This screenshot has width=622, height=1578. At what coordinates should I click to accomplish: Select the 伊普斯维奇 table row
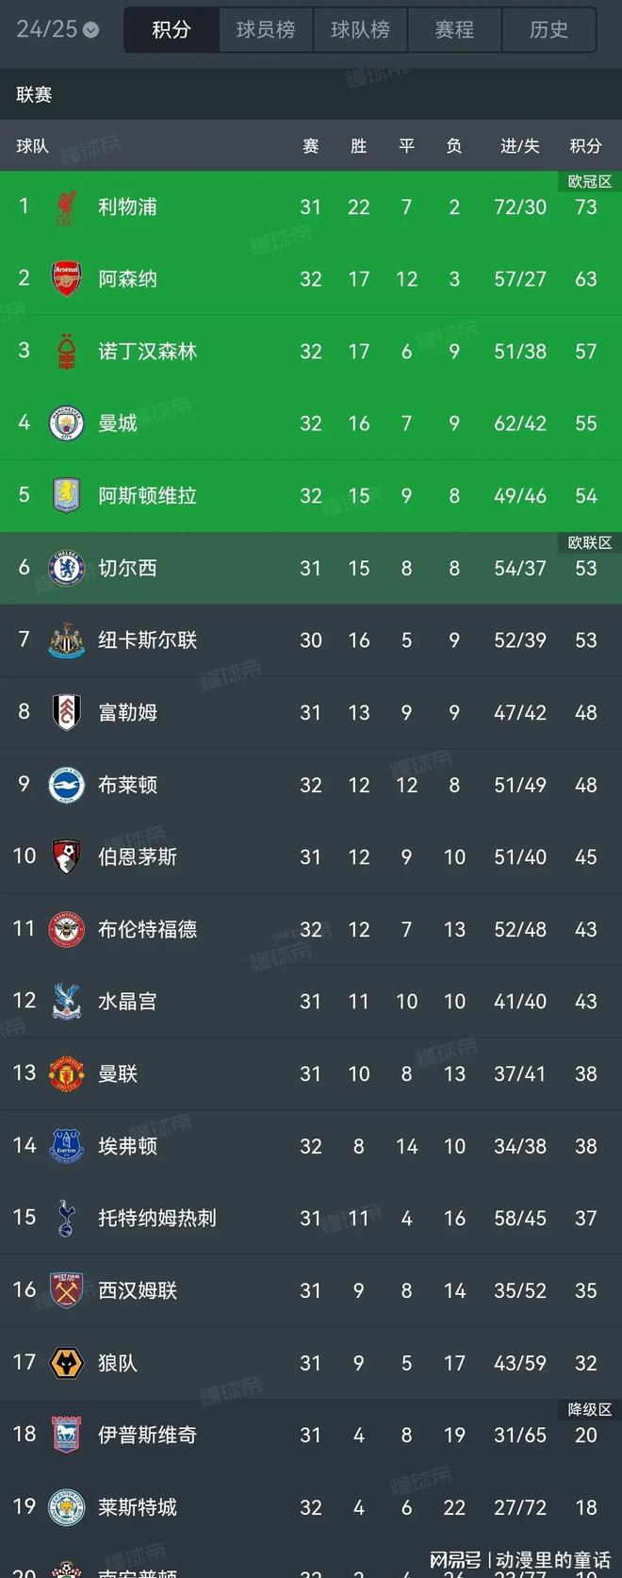coord(311,1436)
